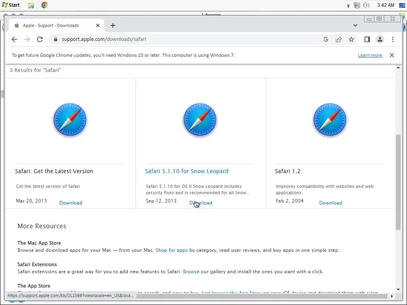The image size is (407, 305).
Task: Close the Apple Support Downloads tab
Action: click(x=98, y=25)
